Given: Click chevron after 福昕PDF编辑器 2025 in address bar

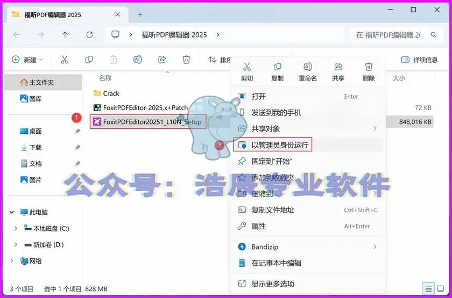Looking at the screenshot, I should [218, 35].
